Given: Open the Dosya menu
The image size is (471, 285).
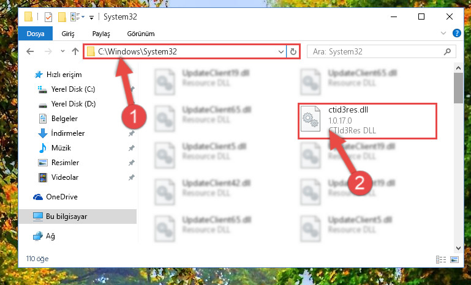Looking at the screenshot, I should click(x=36, y=34).
